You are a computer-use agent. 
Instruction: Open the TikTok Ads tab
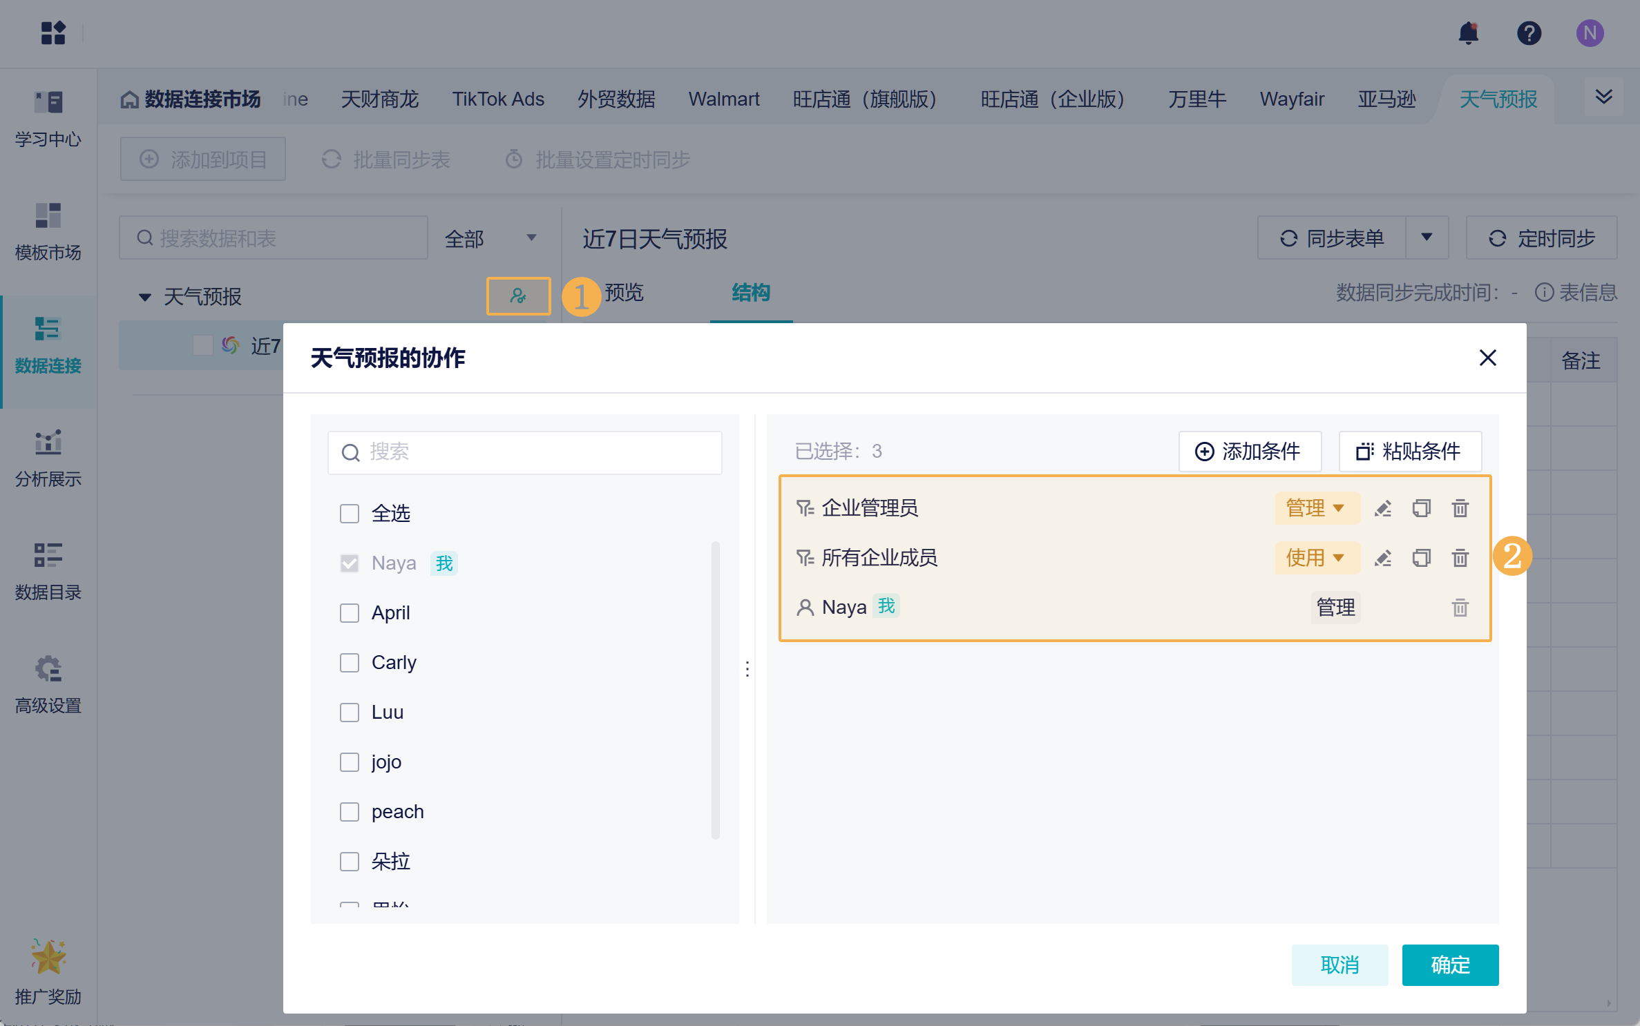pyautogui.click(x=498, y=99)
